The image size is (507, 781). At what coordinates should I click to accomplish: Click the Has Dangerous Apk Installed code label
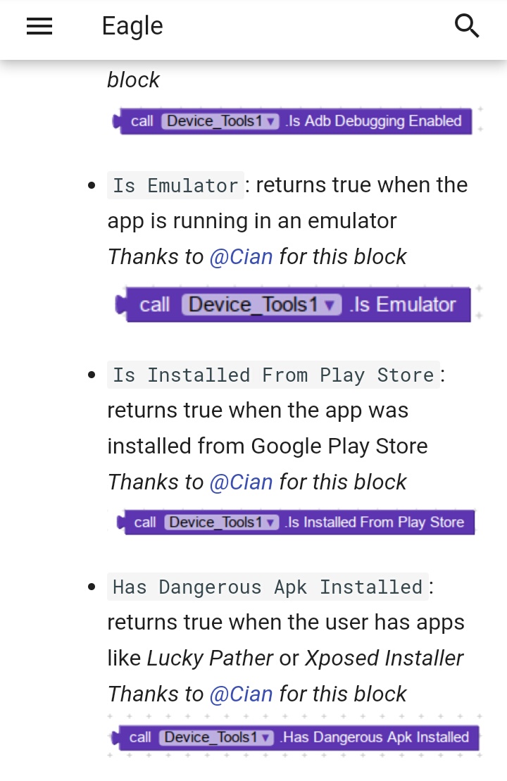point(268,587)
